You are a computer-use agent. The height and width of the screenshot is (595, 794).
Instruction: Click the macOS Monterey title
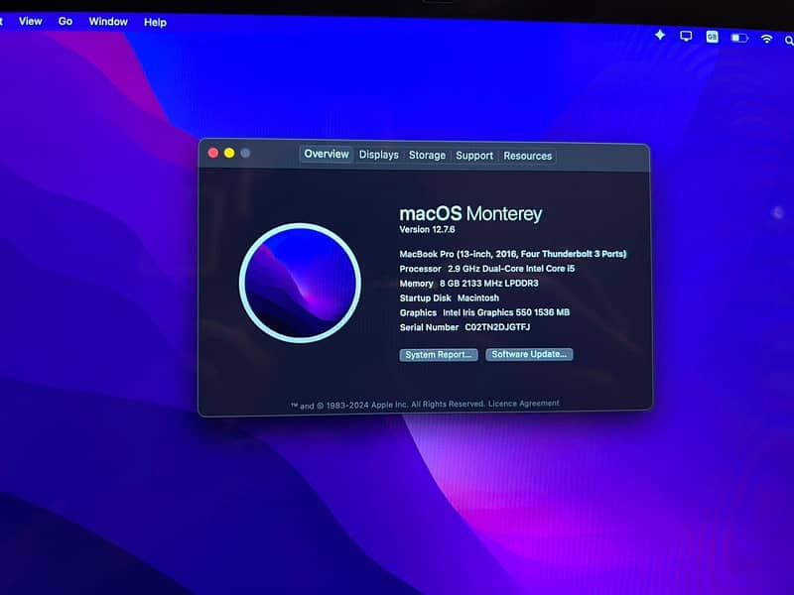[x=470, y=213]
